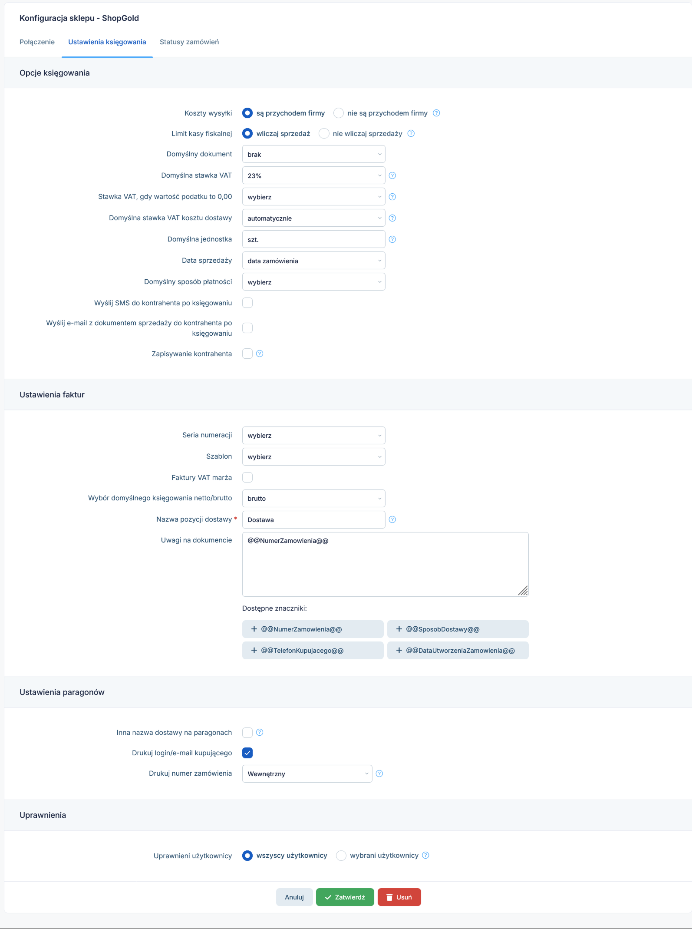Screen dimensions: 692x929
Task: Show help for Nazwa pozycji dostawy
Action: click(x=392, y=519)
